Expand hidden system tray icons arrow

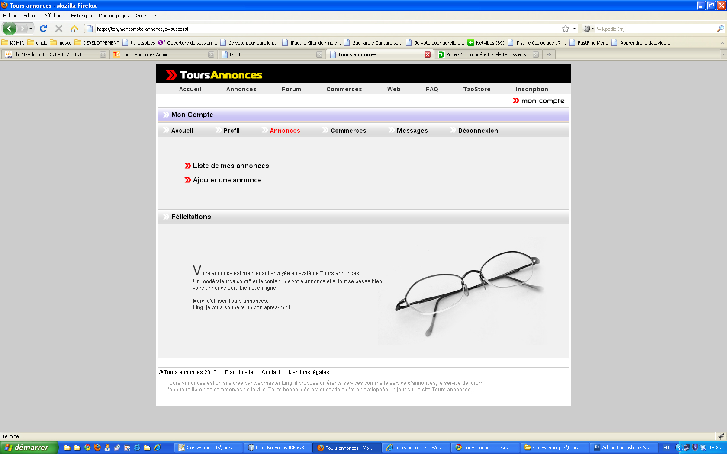click(679, 448)
